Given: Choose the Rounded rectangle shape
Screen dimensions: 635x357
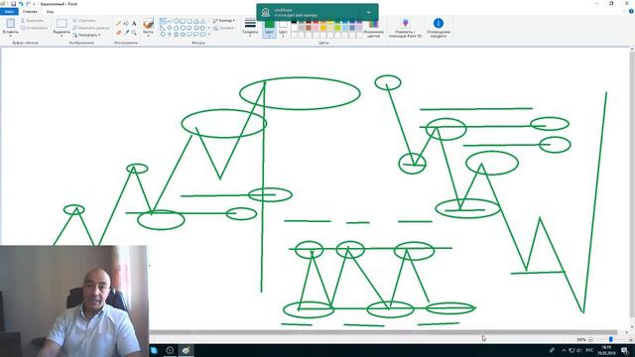Looking at the screenshot, I should point(190,21).
